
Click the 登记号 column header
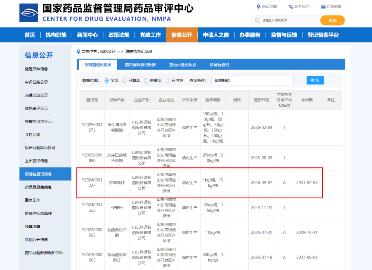point(92,100)
